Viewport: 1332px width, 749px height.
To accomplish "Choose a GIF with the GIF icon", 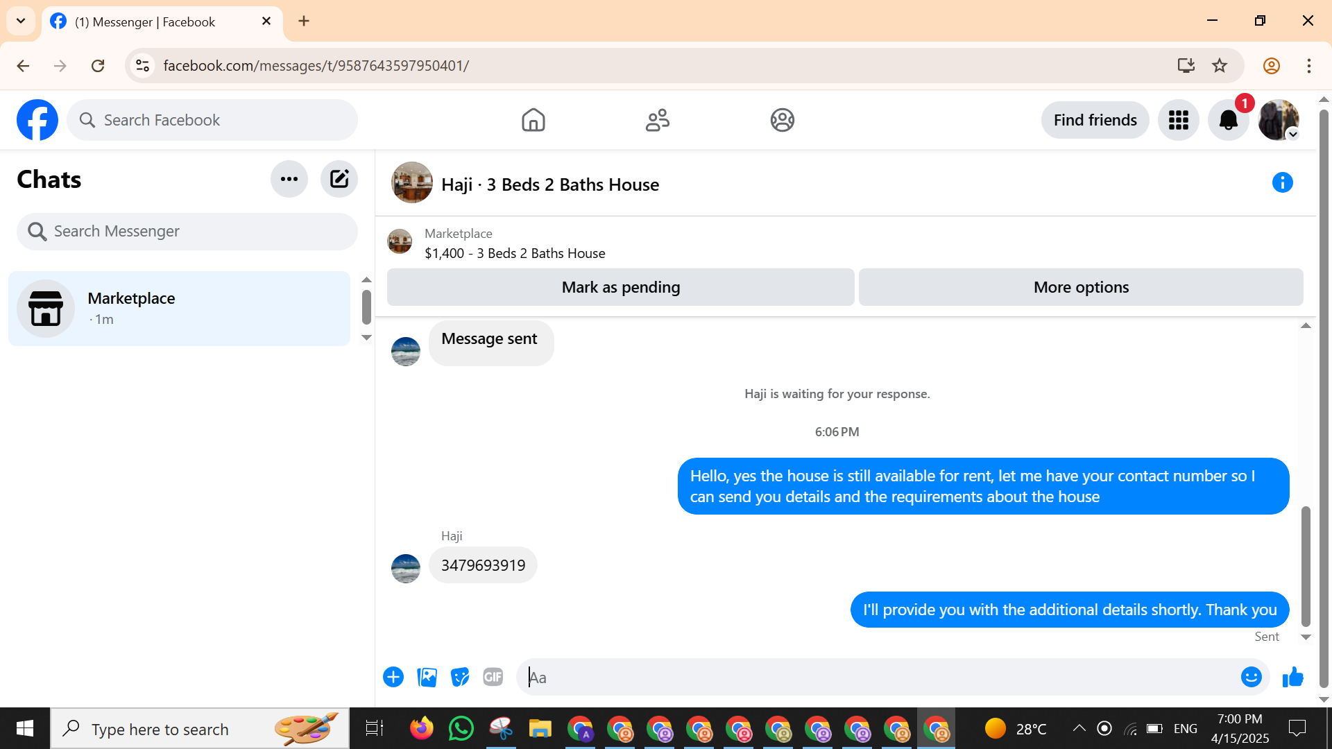I will (493, 677).
